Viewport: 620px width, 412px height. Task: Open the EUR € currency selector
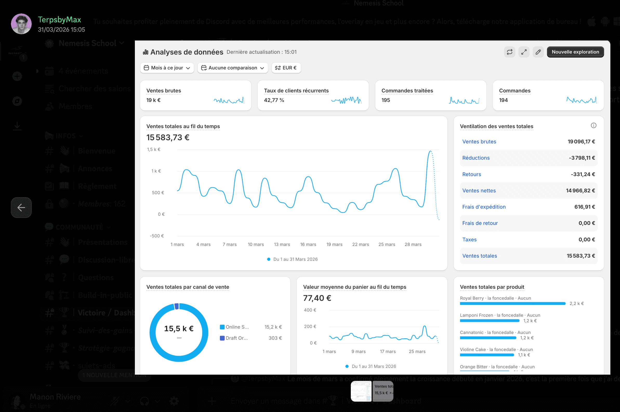point(286,68)
